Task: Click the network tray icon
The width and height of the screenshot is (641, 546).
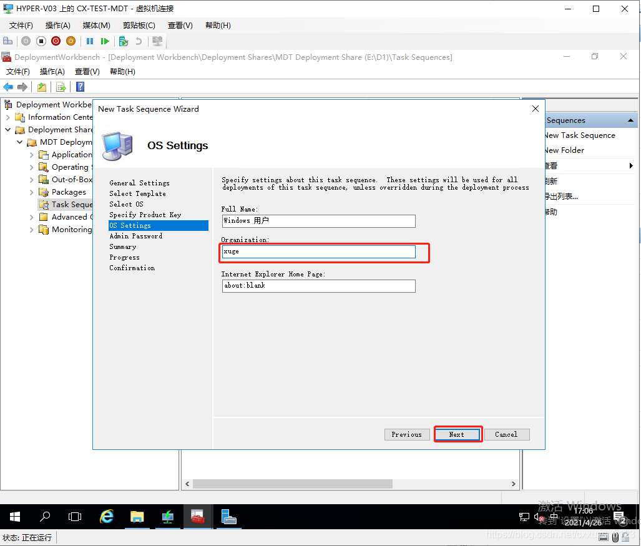Action: point(524,517)
